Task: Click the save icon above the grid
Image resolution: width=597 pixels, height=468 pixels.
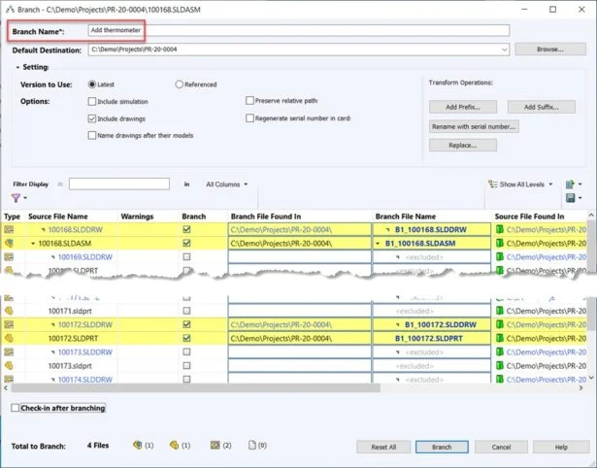Action: click(x=569, y=198)
